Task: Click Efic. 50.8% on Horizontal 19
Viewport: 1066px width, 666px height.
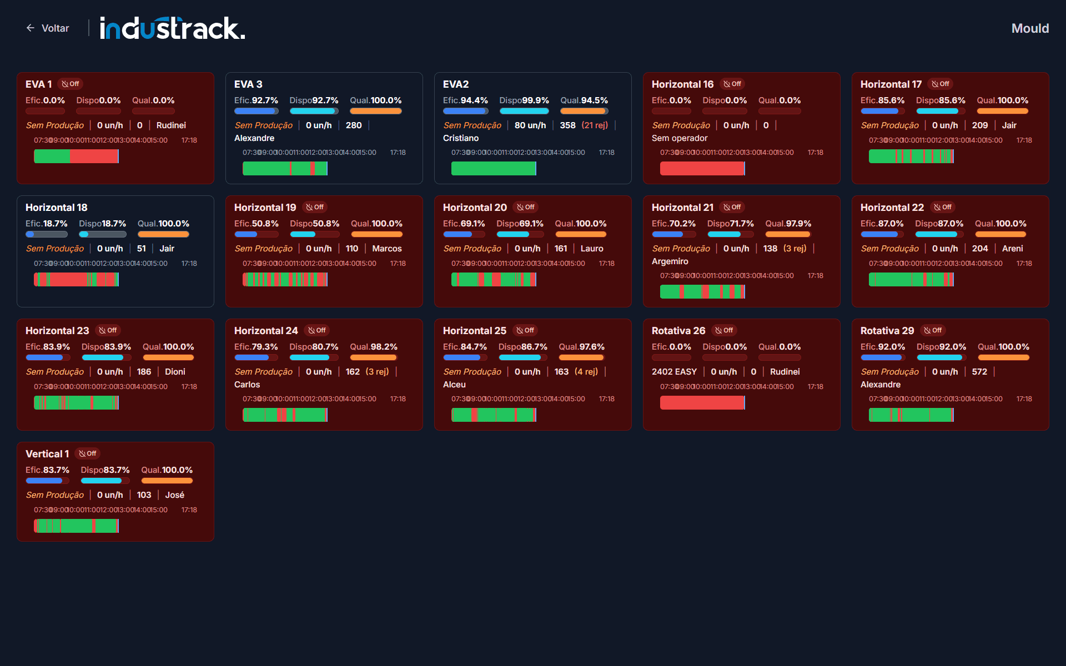Action: click(257, 224)
